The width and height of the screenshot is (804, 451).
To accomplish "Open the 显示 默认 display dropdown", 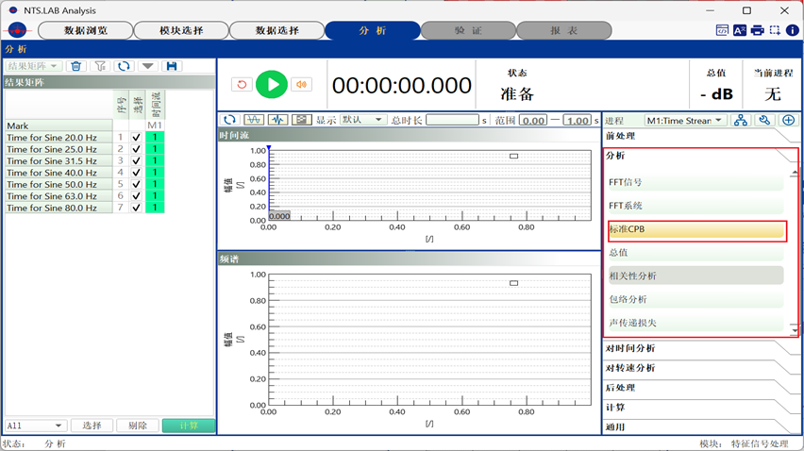I will pos(362,120).
